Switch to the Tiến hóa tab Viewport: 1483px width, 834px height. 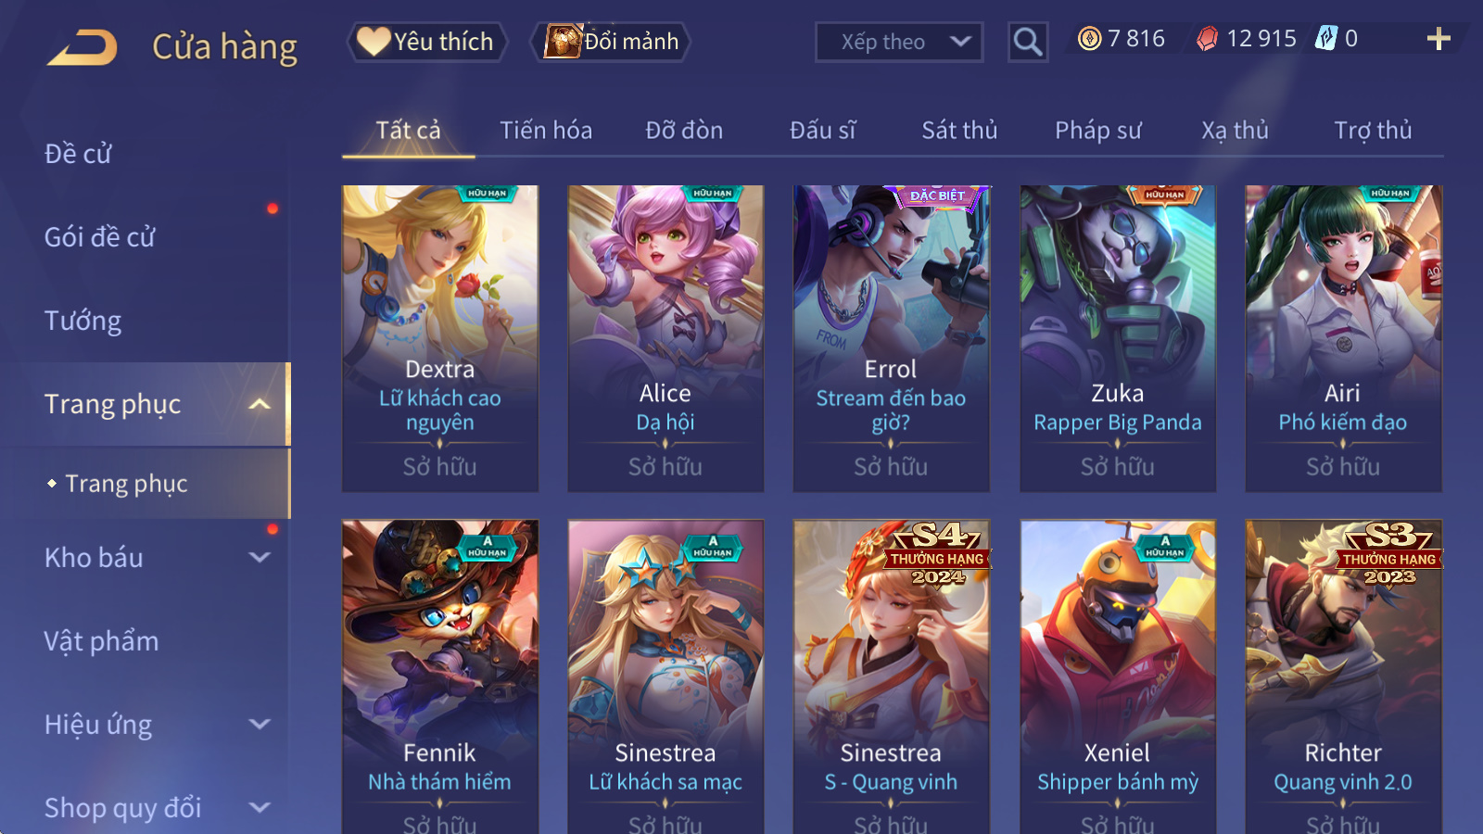click(x=546, y=131)
